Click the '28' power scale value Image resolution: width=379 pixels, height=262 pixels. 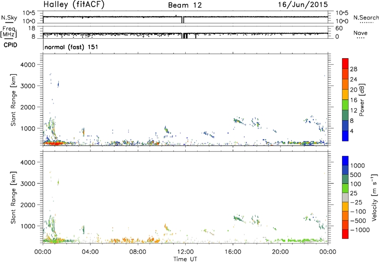coord(353,69)
